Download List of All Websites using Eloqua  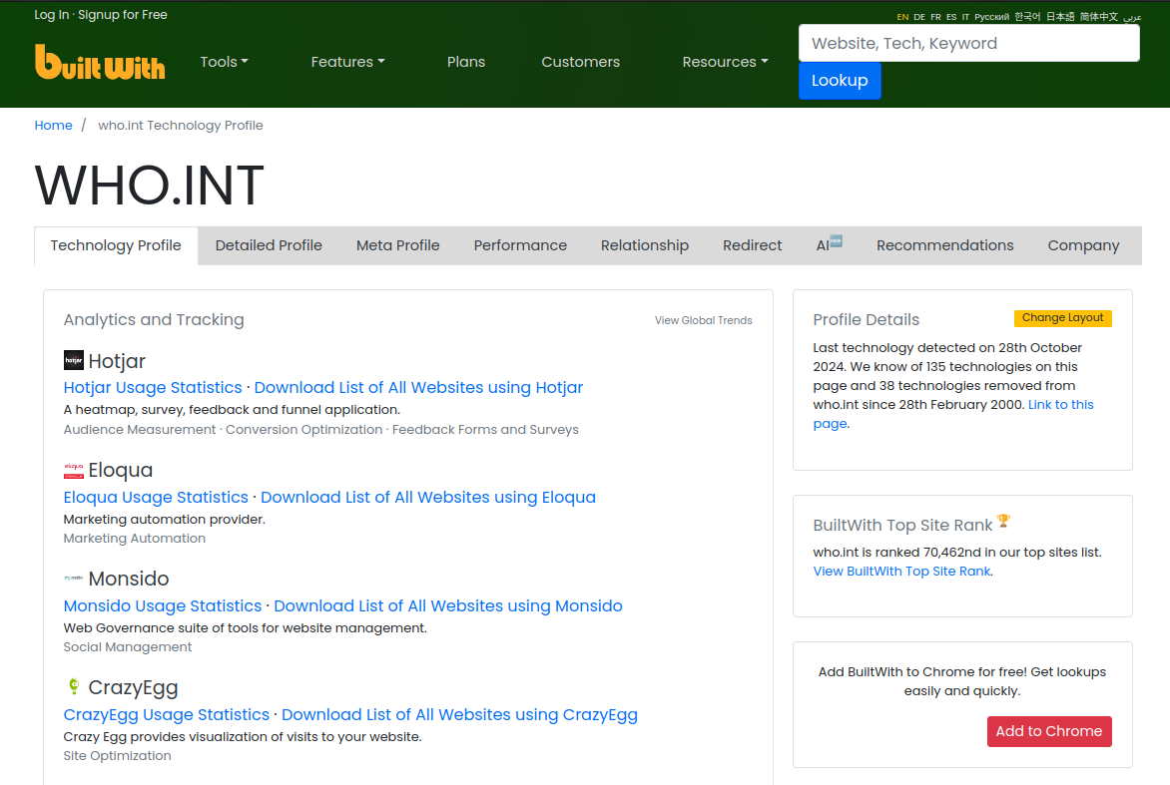428,498
